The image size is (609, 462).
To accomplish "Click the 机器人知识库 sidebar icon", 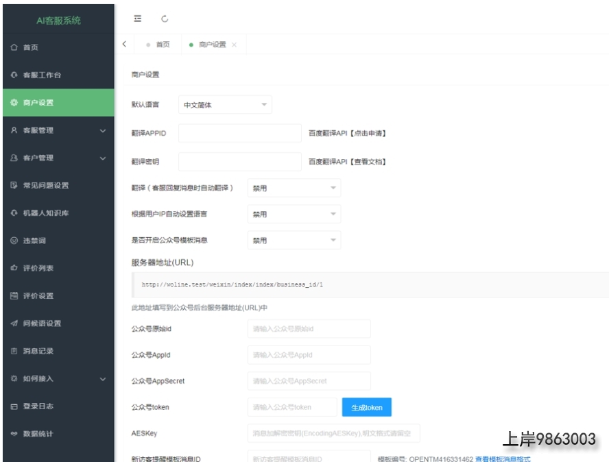I will (x=14, y=213).
